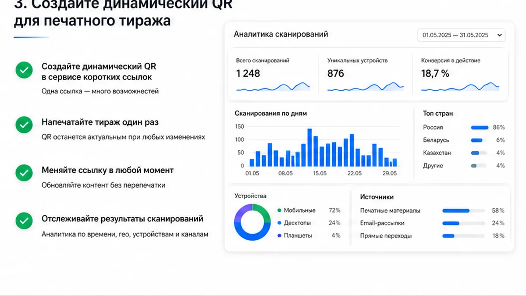
Task: Click the green checkmark beside "Меняйте ссылку в любой момент"
Action: (24, 173)
